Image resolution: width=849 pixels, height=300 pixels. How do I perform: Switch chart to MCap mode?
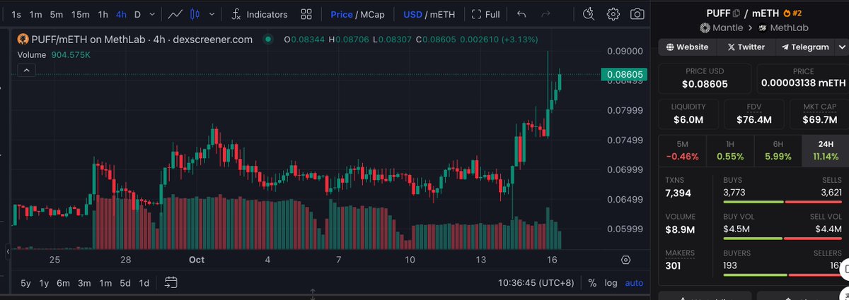pyautogui.click(x=374, y=14)
